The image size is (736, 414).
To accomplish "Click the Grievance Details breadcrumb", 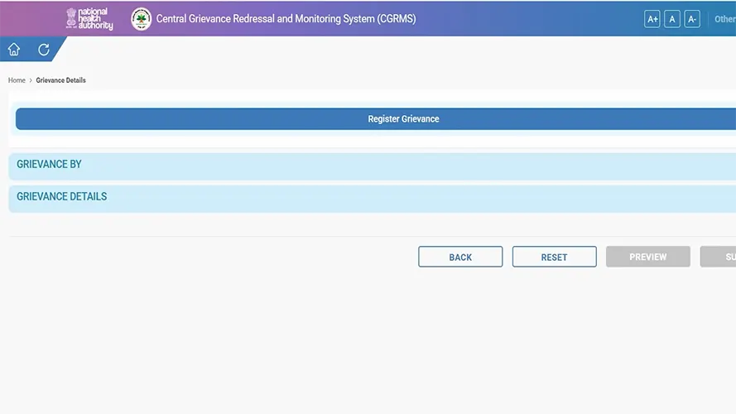I will click(x=61, y=80).
